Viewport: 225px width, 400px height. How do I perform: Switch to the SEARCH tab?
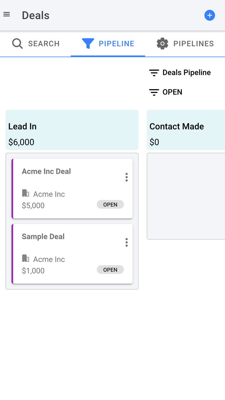point(44,43)
